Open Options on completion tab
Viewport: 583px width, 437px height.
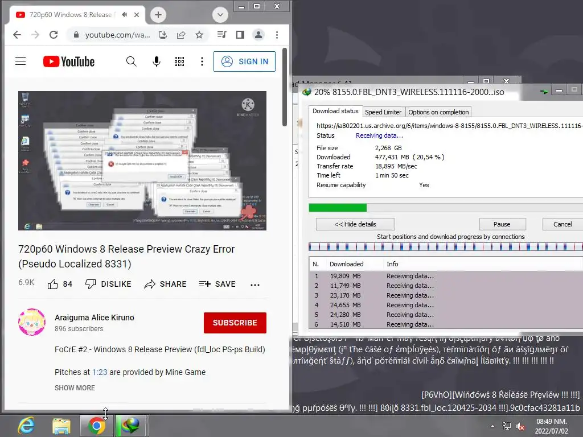point(438,112)
